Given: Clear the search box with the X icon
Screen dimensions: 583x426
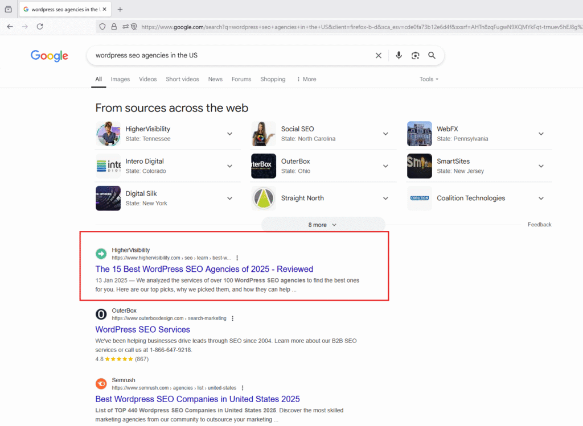Looking at the screenshot, I should [x=379, y=55].
